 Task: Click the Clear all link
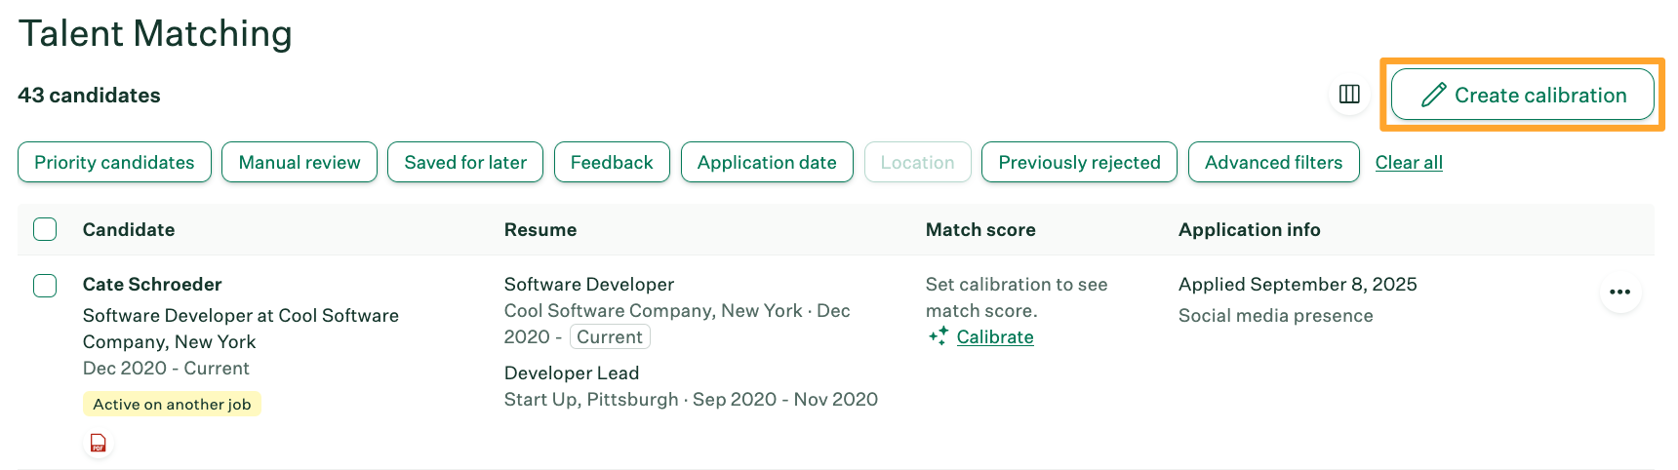point(1408,163)
